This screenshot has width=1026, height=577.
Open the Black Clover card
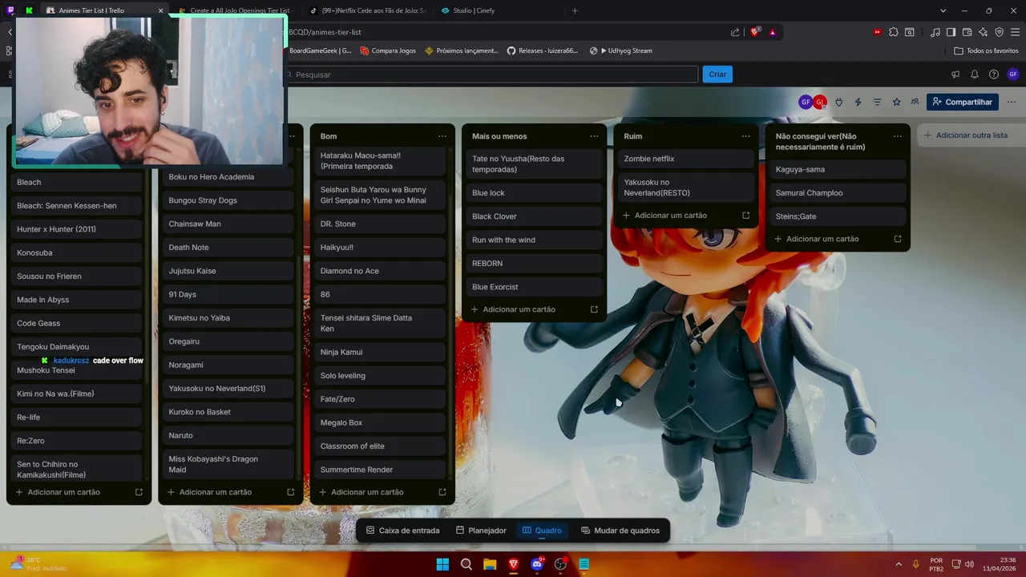533,216
